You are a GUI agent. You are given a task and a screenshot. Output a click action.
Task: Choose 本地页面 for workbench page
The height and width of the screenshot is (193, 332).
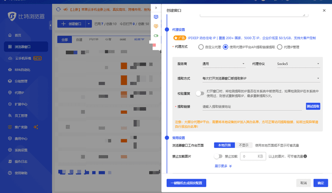click(224, 145)
